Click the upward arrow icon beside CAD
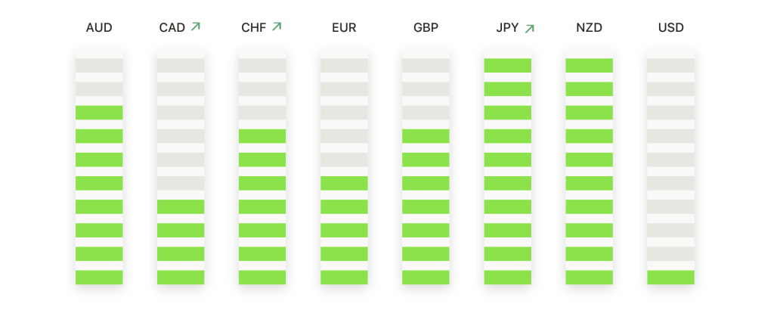 coord(196,26)
